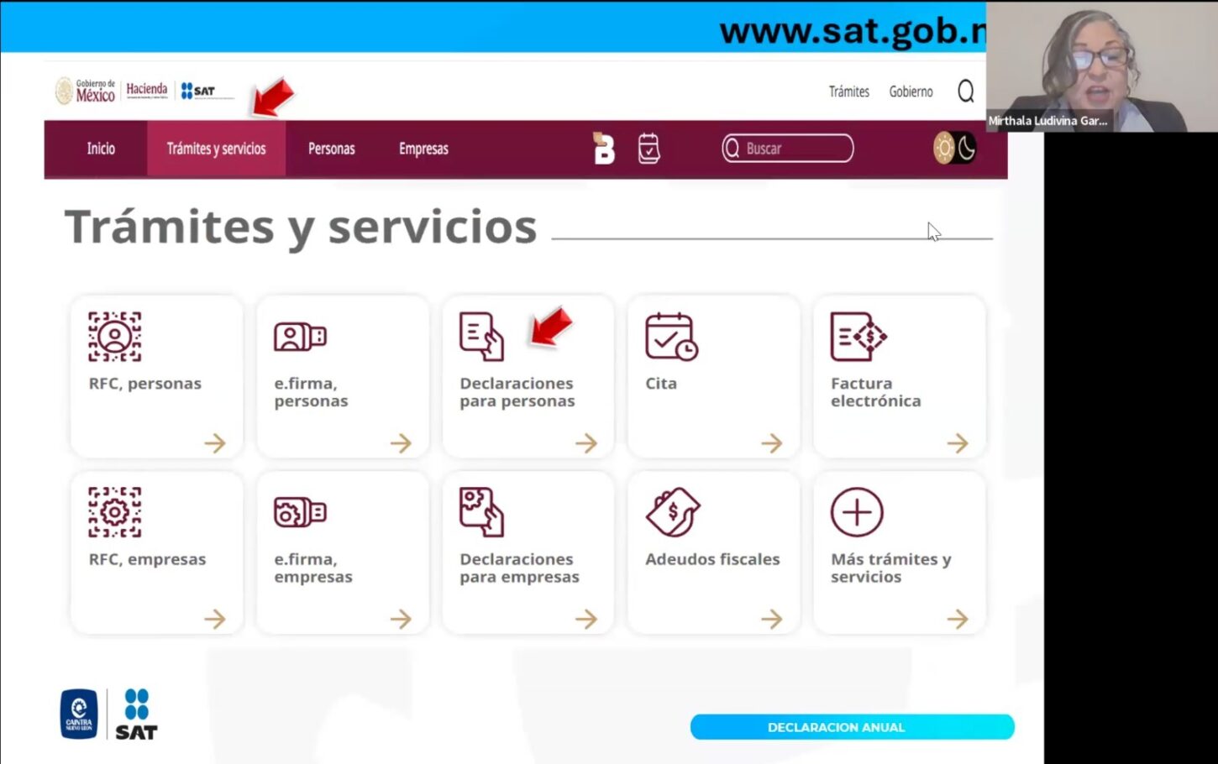Expand e.firma, empresas card arrow
The image size is (1218, 764).
pos(401,619)
